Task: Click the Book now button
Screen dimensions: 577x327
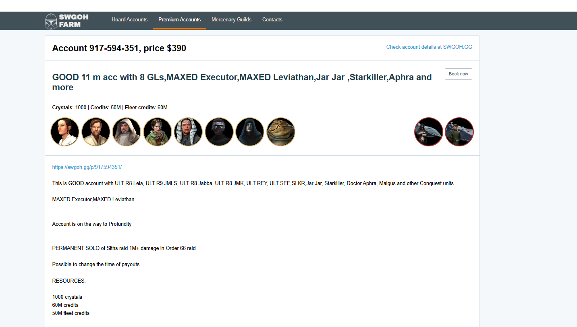Action: (x=459, y=74)
